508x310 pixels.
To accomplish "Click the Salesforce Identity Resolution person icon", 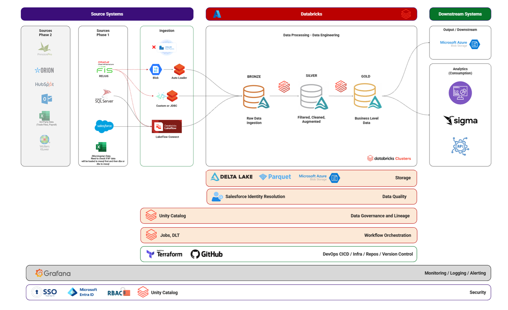I will (217, 197).
